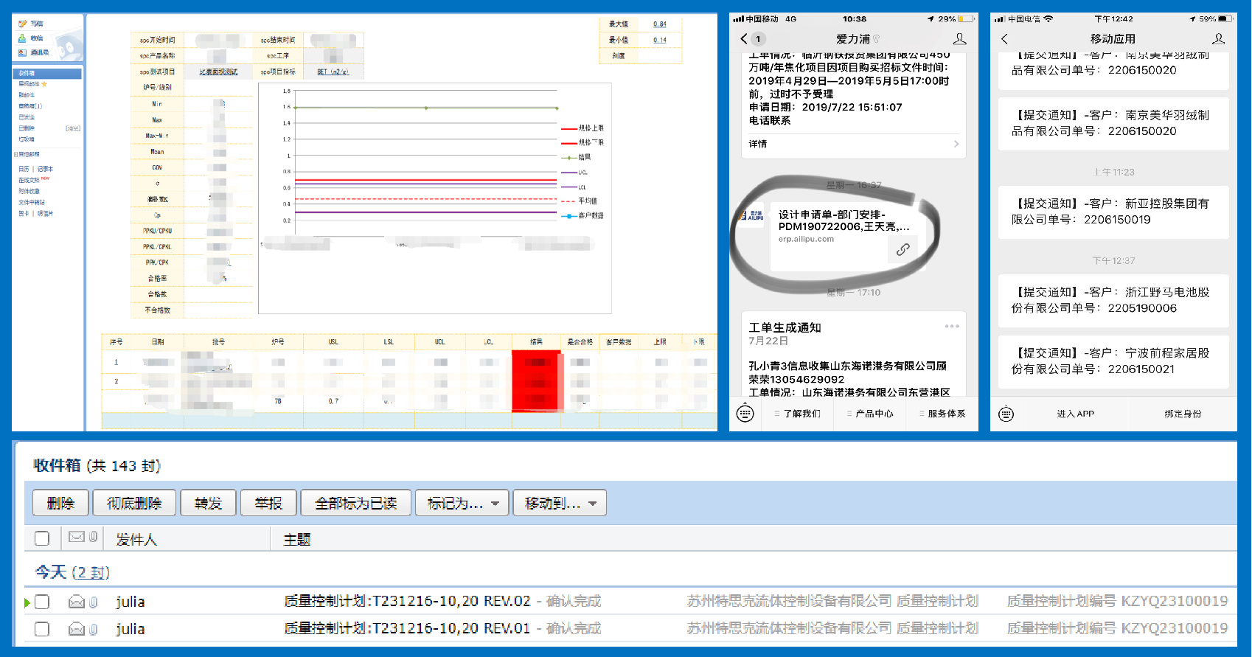Open 记事本 notes link
This screenshot has height=657, width=1252.
click(45, 169)
